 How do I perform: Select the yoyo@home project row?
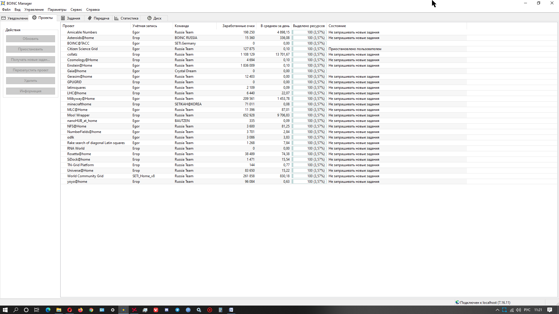coord(264,182)
